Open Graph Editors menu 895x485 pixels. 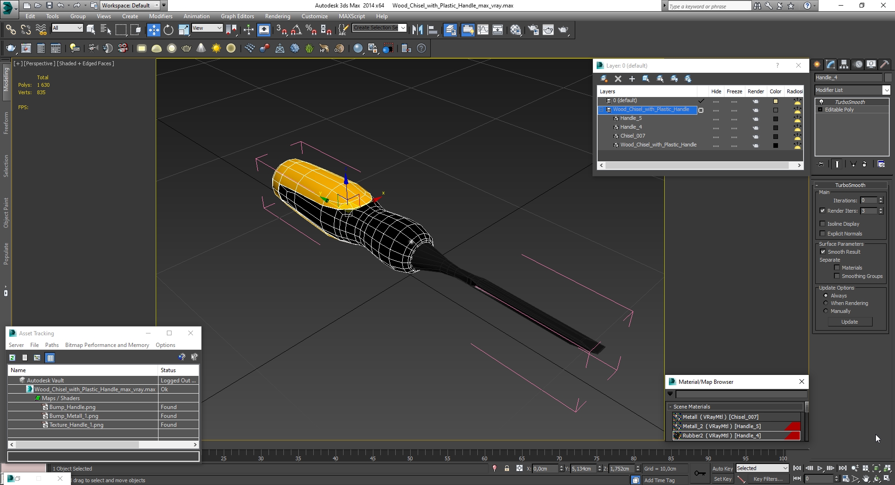[237, 16]
